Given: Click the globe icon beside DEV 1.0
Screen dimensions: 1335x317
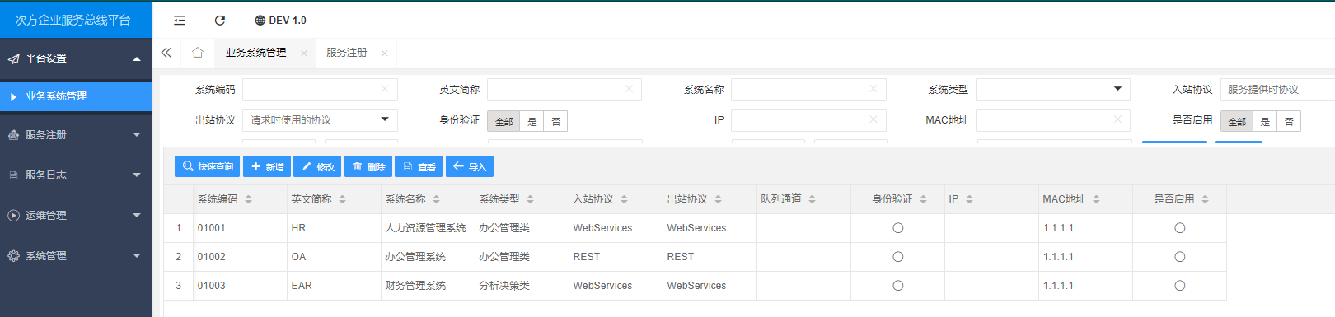Looking at the screenshot, I should pos(260,21).
